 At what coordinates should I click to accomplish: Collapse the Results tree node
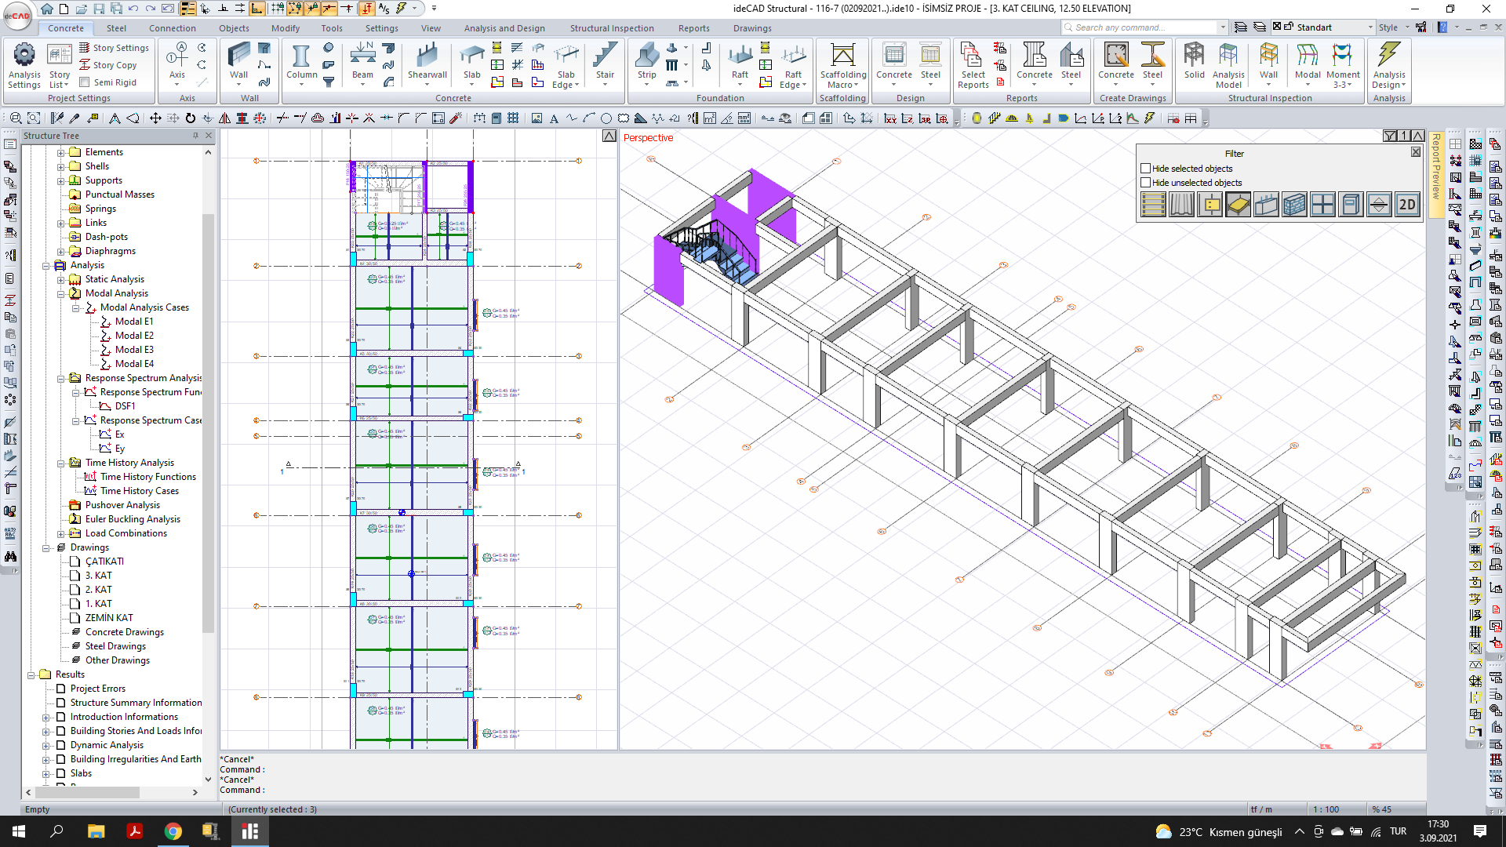tap(31, 674)
